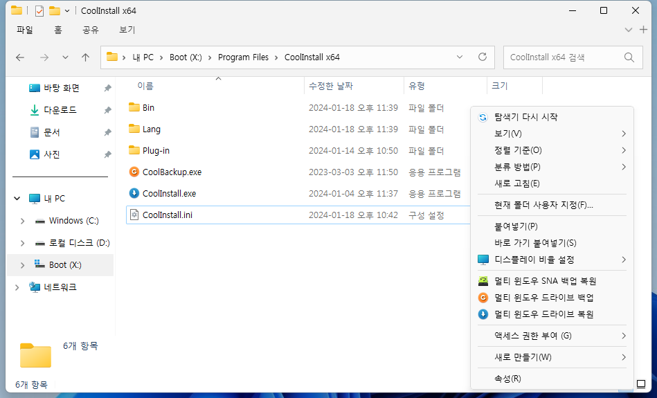Choose 새로 고침(E) in context menu
This screenshot has width=657, height=398.
[552, 183]
